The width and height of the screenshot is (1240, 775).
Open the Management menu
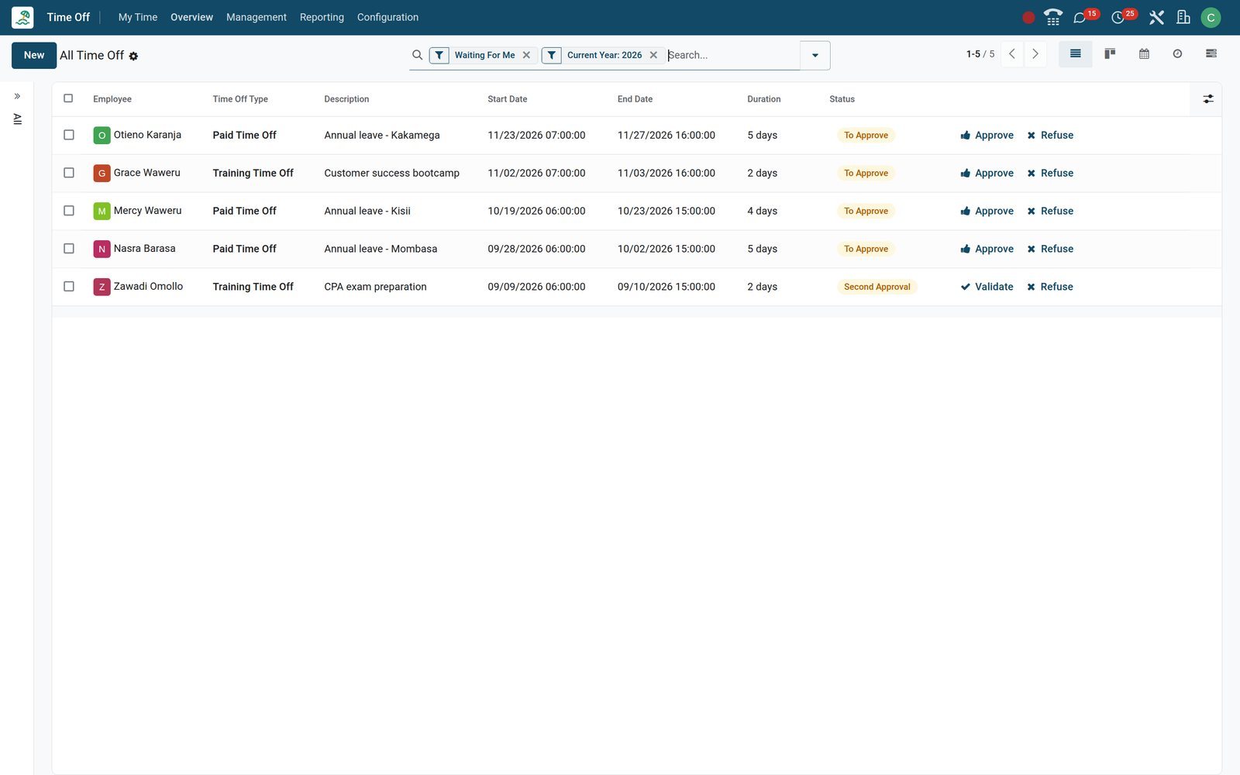point(257,17)
